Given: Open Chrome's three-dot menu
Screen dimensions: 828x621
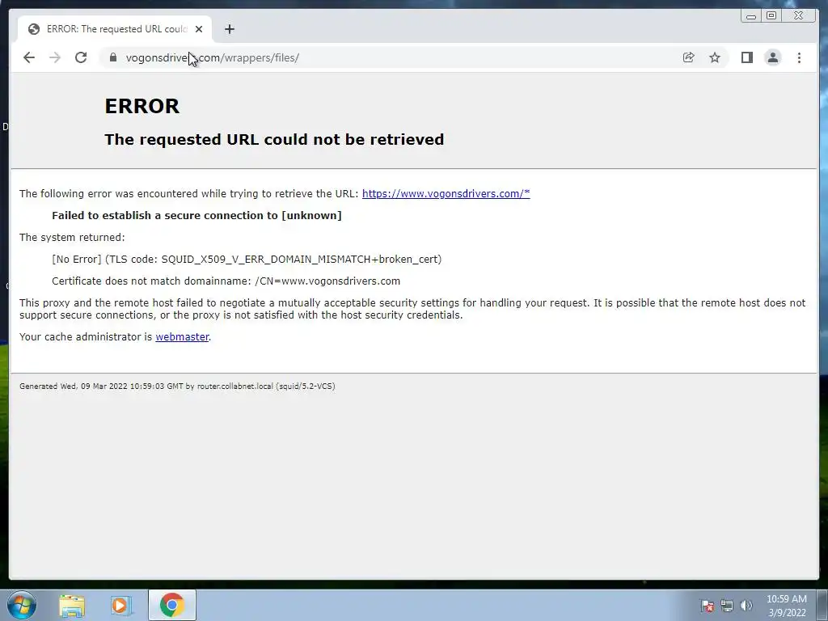Looking at the screenshot, I should coord(800,57).
